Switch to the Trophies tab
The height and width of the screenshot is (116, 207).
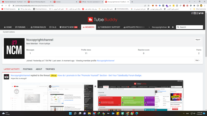(x=50, y=69)
